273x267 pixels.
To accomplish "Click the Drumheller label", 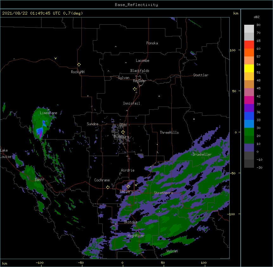I will pos(202,154).
